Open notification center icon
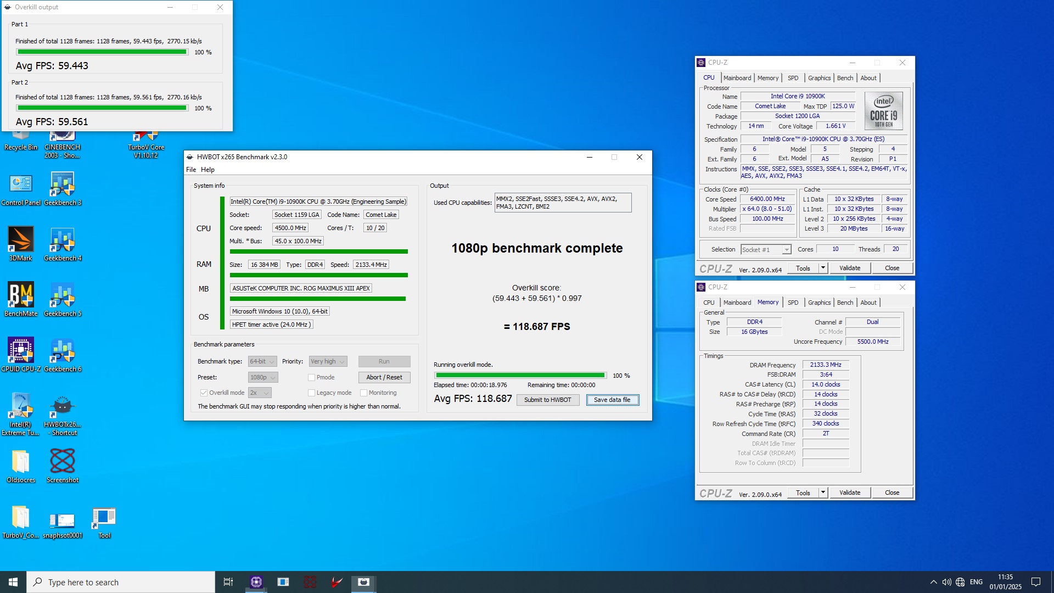This screenshot has height=593, width=1054. [x=1036, y=582]
